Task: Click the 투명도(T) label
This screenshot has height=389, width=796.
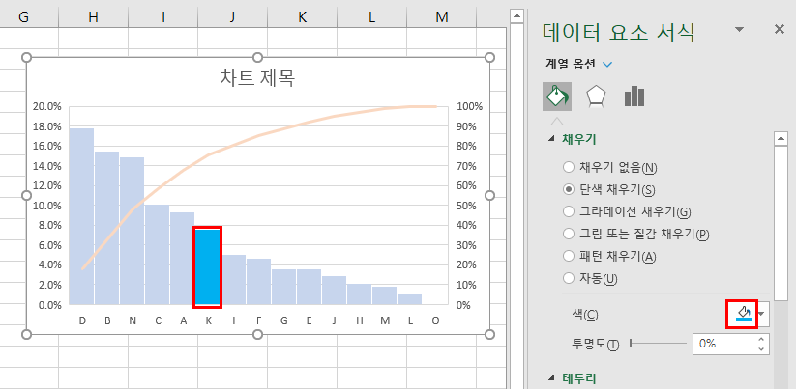Action: [595, 345]
